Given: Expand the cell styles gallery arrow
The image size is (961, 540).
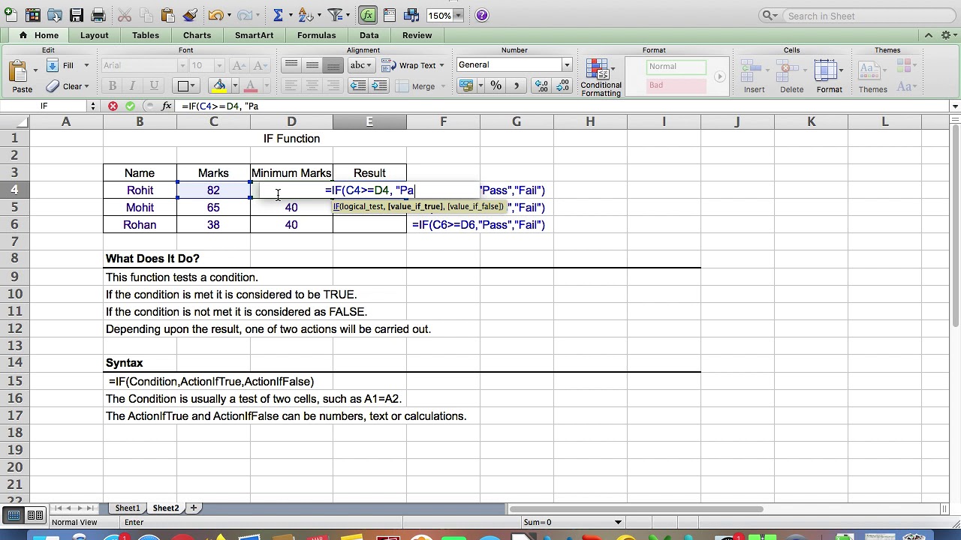Looking at the screenshot, I should coord(719,76).
